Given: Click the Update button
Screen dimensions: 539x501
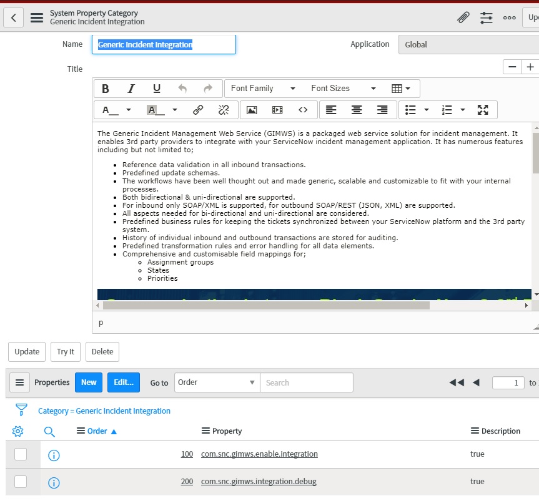Looking at the screenshot, I should pos(27,352).
